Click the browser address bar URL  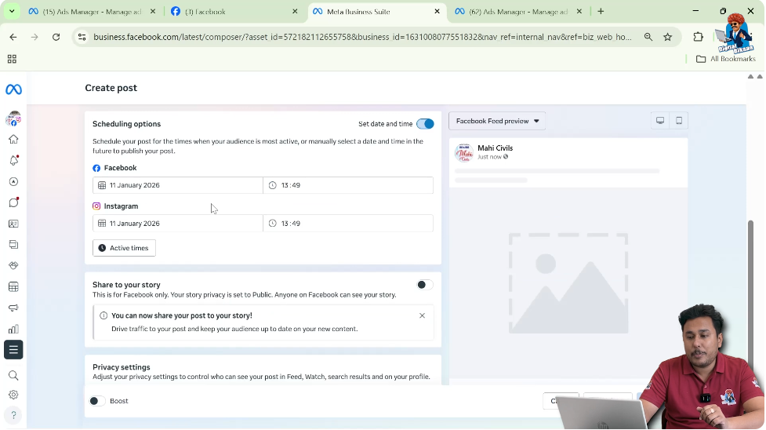point(362,37)
